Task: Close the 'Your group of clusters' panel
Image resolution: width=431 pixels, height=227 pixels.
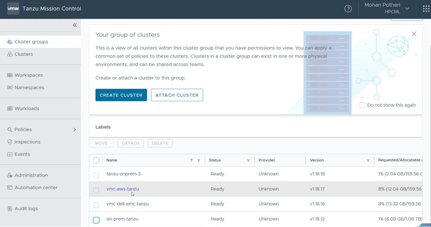Action: pyautogui.click(x=414, y=34)
